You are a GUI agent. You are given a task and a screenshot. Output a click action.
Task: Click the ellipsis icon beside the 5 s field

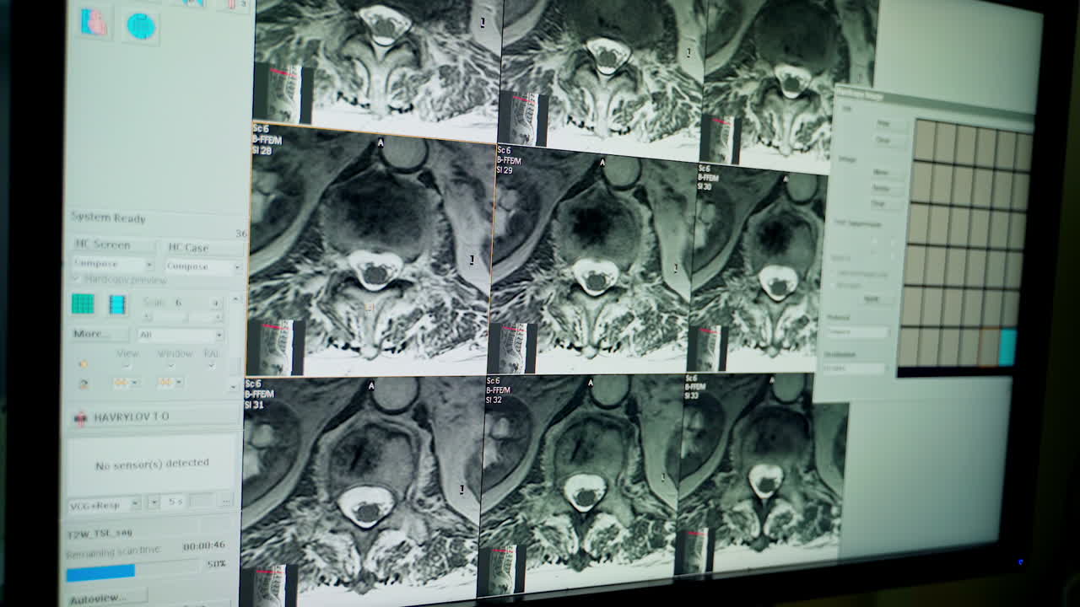coord(227,501)
